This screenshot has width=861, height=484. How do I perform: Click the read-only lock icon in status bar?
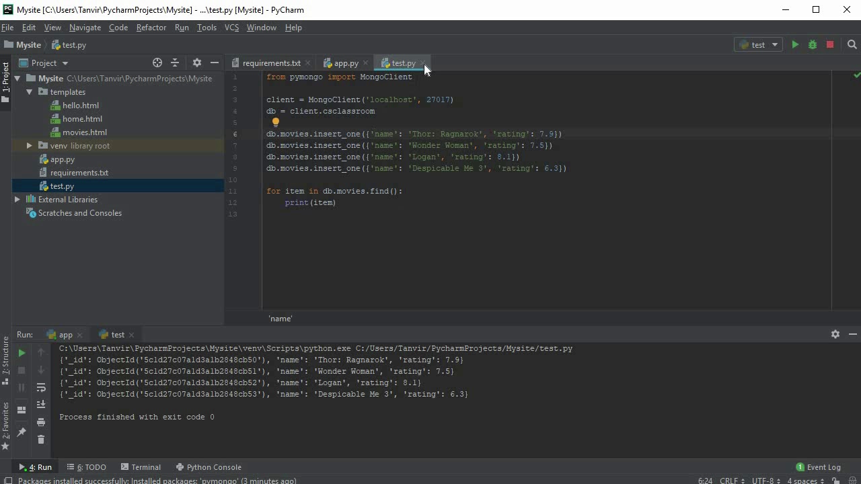(837, 481)
